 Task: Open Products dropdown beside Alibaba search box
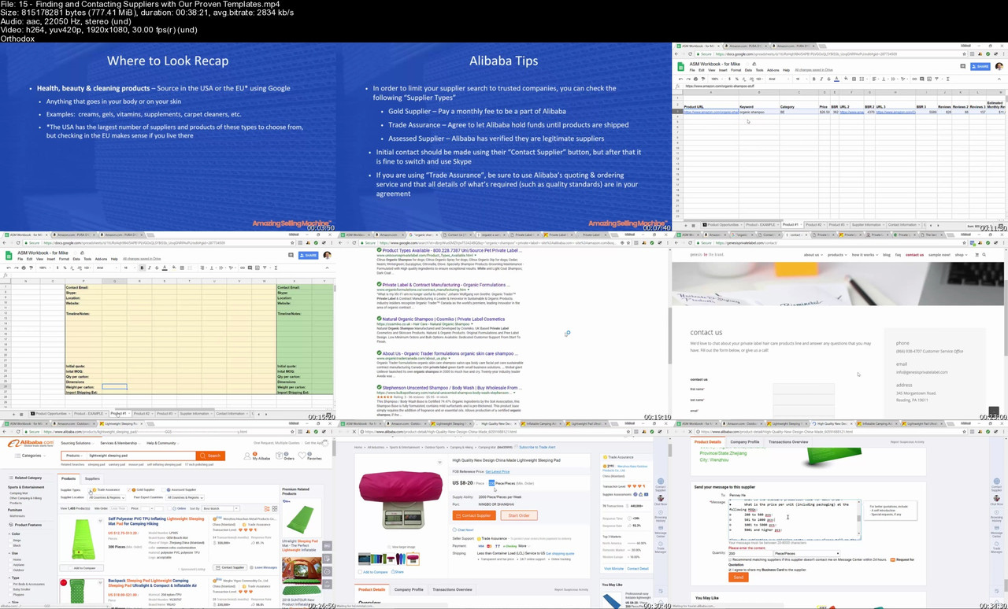tap(74, 456)
